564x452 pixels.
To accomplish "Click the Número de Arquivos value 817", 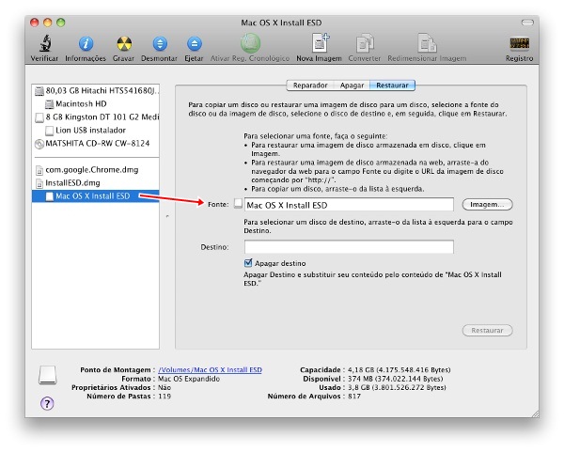I will pyautogui.click(x=354, y=397).
